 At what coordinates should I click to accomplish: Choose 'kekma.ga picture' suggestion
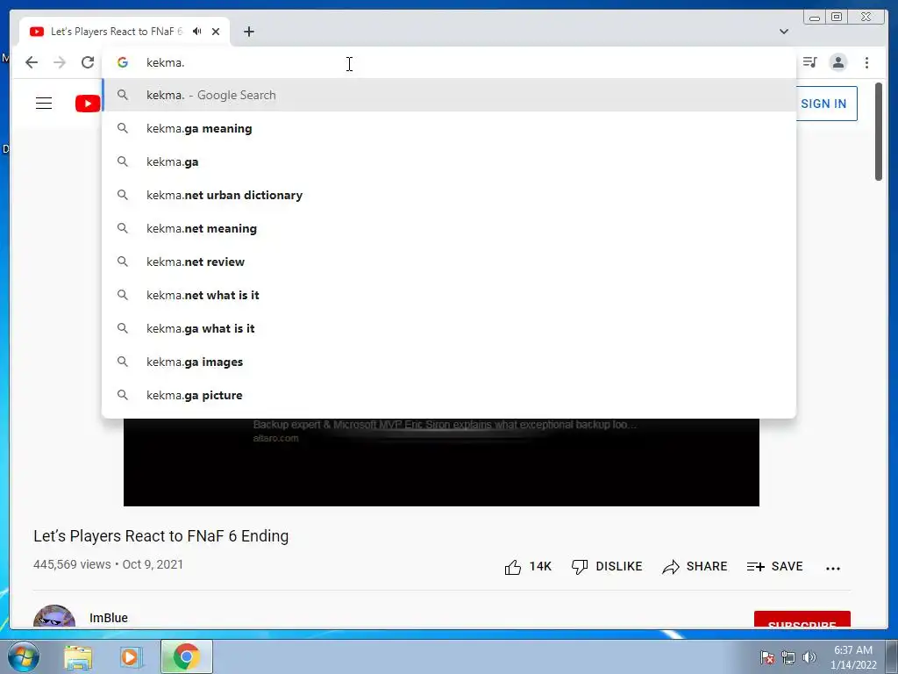[x=449, y=395]
